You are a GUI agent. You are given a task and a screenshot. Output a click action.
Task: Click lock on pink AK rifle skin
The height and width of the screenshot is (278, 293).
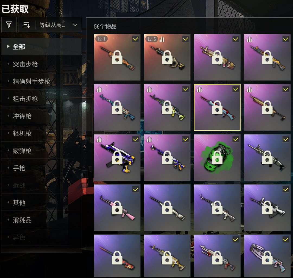(117, 207)
